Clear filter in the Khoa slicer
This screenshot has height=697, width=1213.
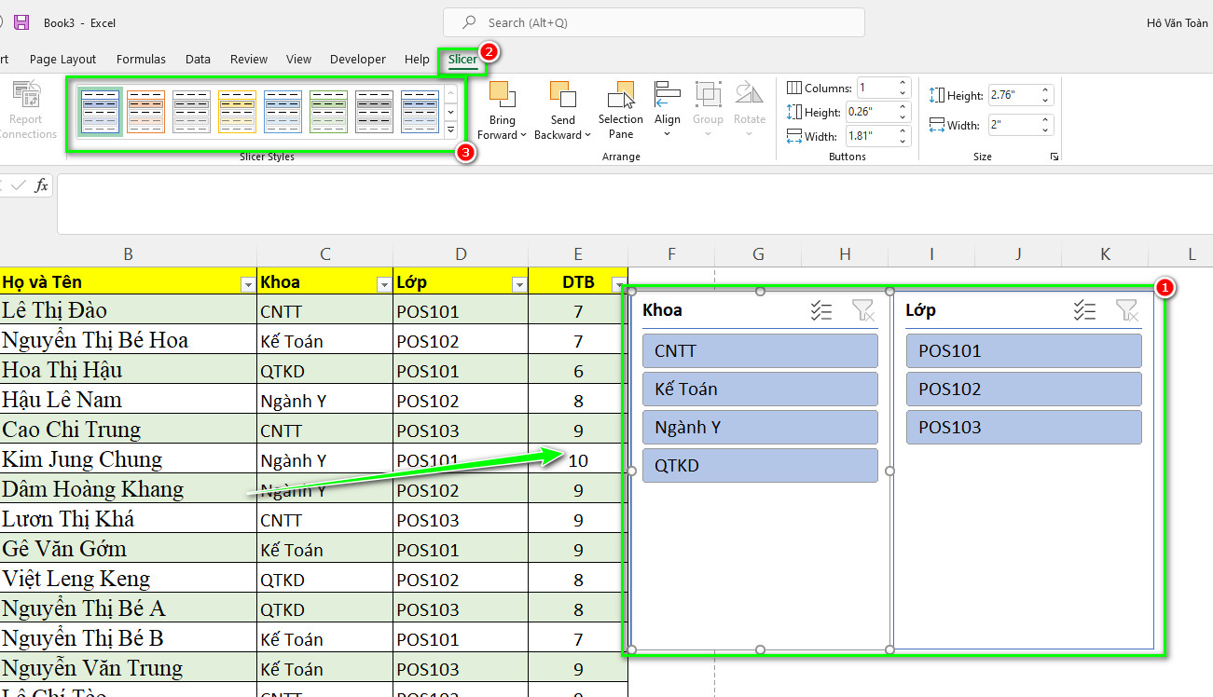tap(863, 310)
